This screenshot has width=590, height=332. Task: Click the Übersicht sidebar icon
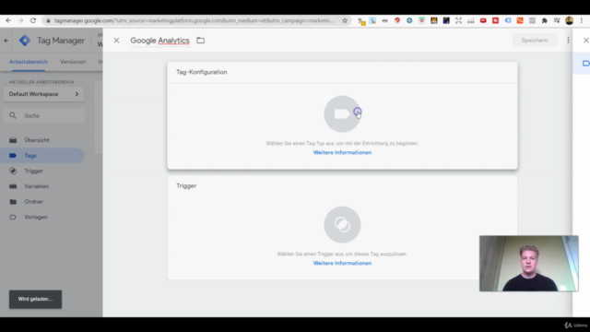click(13, 140)
